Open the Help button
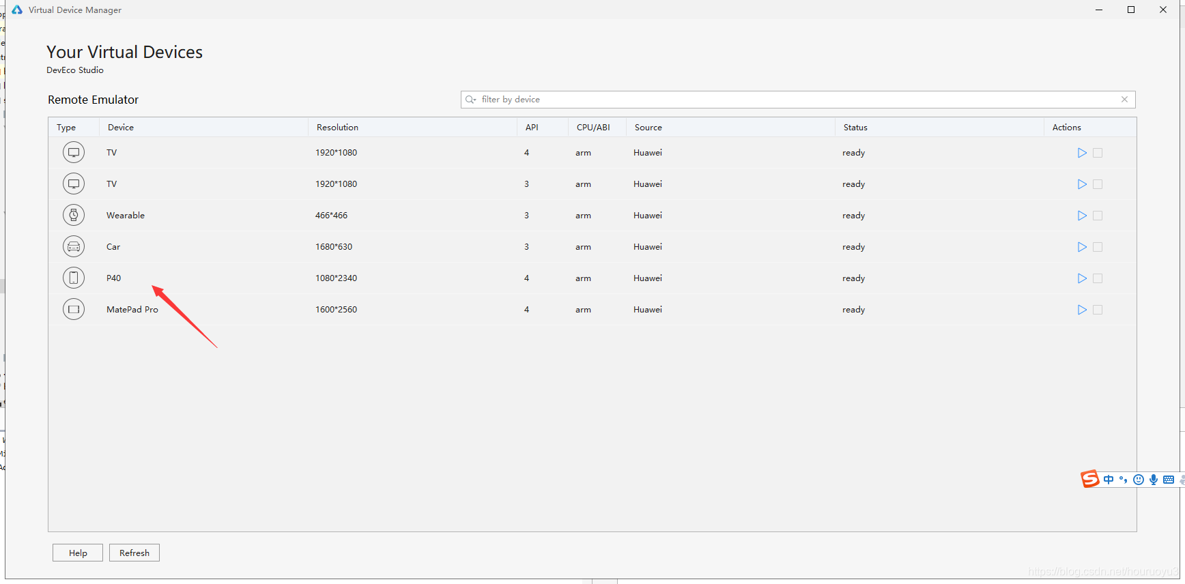The height and width of the screenshot is (584, 1185). [78, 553]
